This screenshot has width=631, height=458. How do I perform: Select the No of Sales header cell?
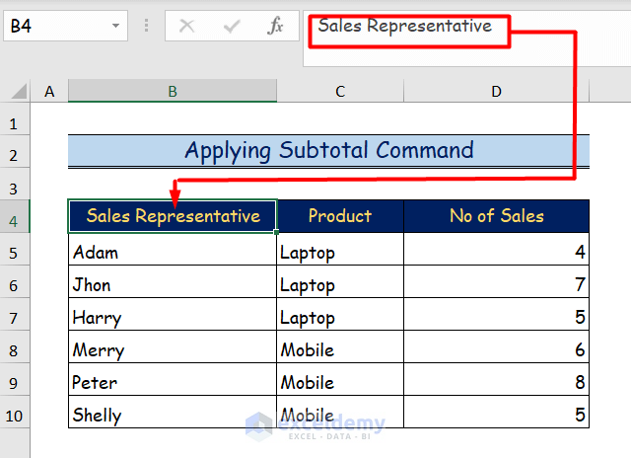(x=496, y=216)
